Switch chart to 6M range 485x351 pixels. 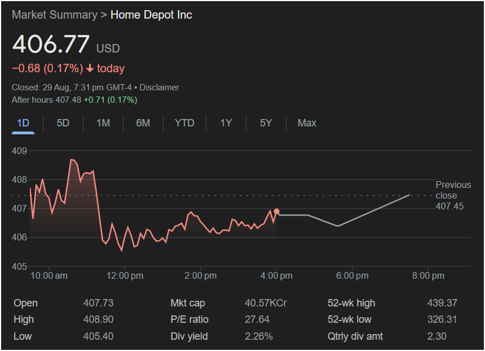[143, 123]
